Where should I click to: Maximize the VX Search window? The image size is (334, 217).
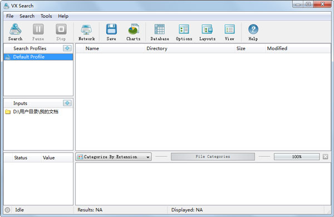[x=308, y=4]
